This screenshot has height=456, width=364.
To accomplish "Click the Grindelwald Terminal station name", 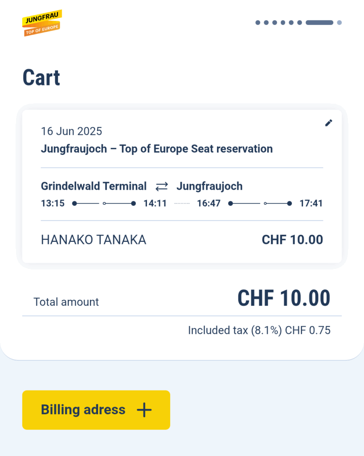I will pos(94,186).
